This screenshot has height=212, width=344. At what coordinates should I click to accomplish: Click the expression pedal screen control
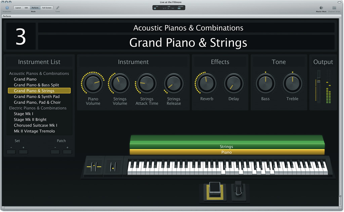coord(215,191)
